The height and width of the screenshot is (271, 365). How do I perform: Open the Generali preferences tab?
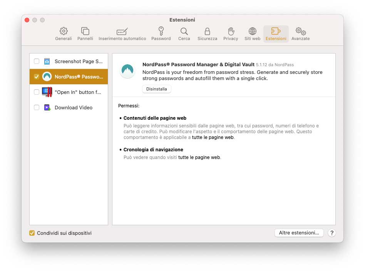pyautogui.click(x=63, y=34)
